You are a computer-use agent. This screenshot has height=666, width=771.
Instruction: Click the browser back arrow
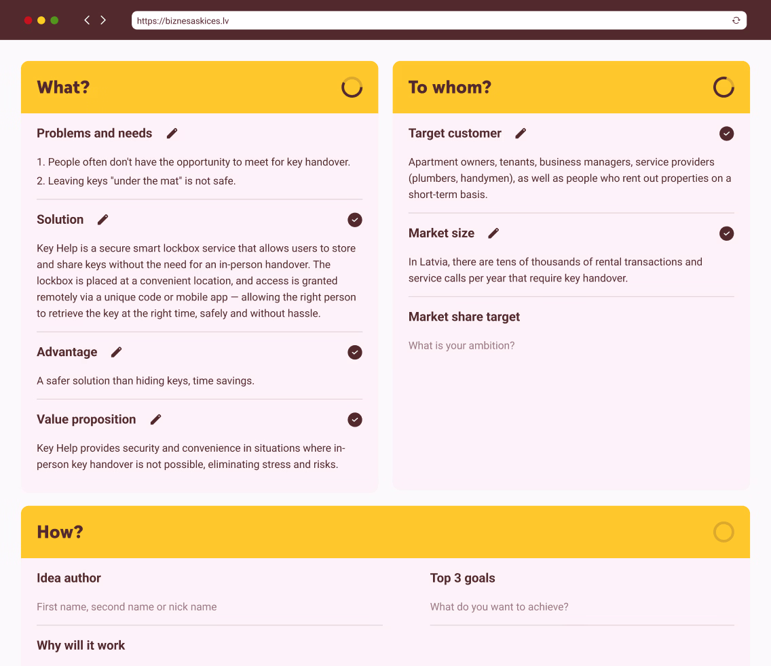point(86,20)
